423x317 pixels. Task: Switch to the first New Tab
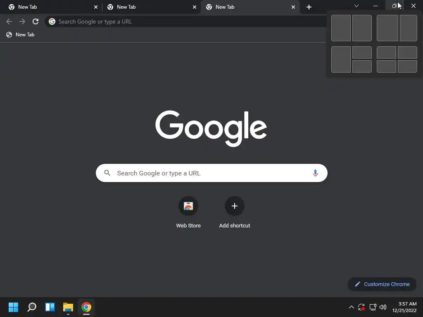51,7
